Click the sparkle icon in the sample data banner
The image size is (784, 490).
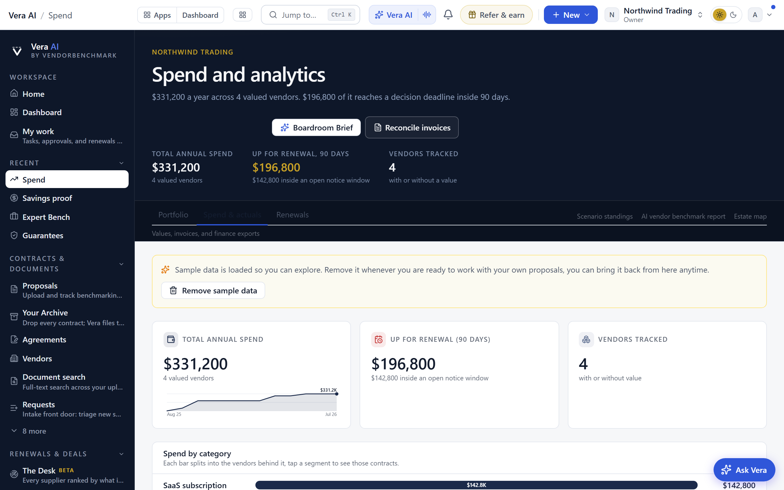(165, 269)
